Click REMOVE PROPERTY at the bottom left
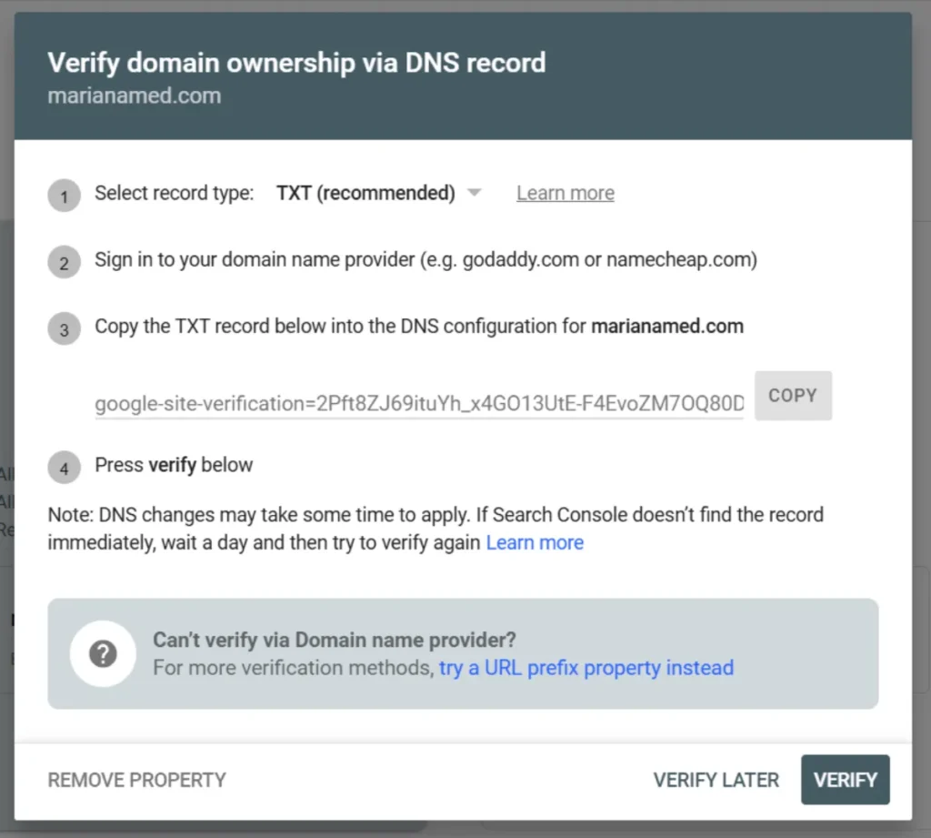This screenshot has height=838, width=931. (135, 780)
